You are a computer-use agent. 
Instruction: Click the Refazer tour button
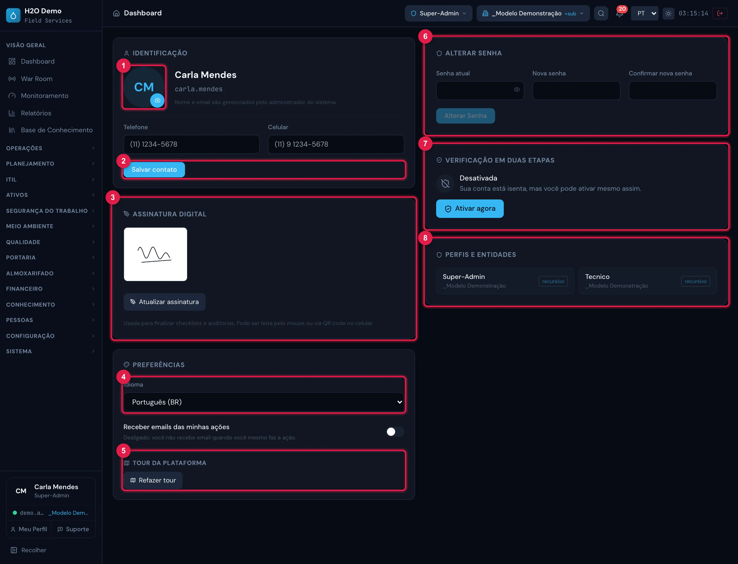tap(153, 480)
